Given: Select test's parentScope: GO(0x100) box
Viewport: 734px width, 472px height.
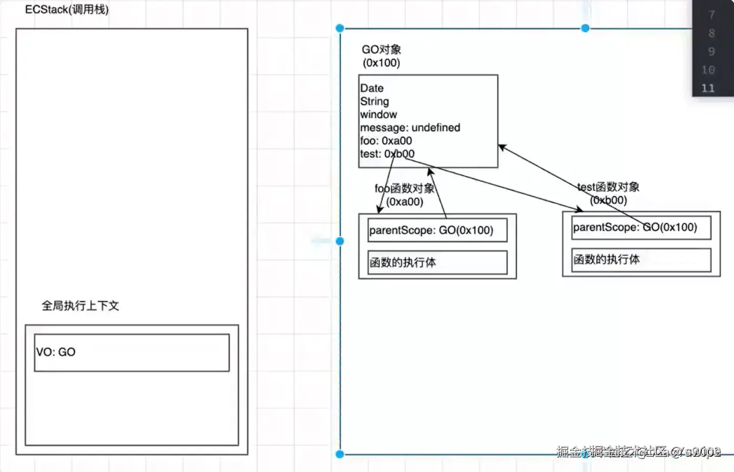Looking at the screenshot, I should click(641, 228).
